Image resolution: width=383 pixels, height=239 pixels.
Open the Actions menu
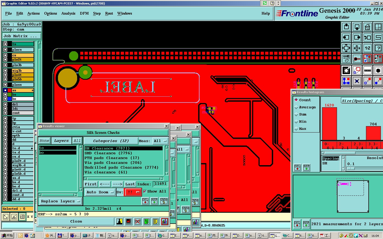[x=34, y=14]
